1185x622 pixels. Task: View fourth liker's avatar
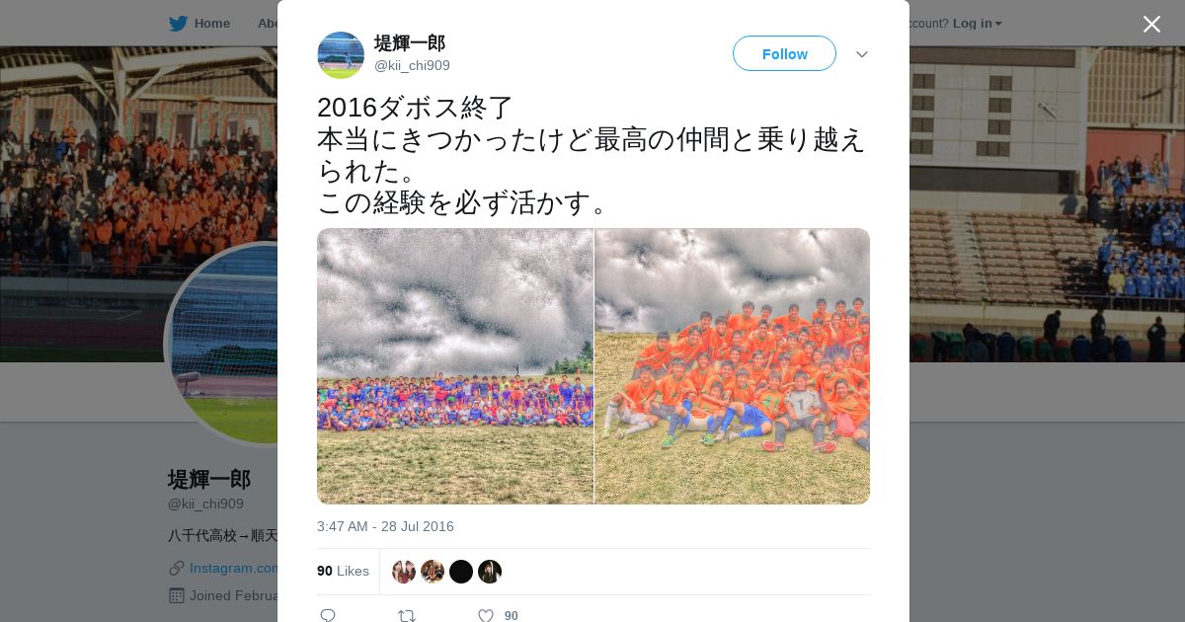tap(490, 572)
